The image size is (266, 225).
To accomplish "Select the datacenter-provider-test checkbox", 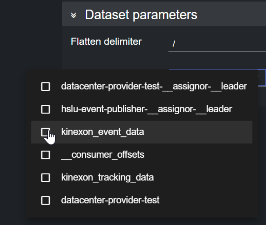I will (46, 200).
